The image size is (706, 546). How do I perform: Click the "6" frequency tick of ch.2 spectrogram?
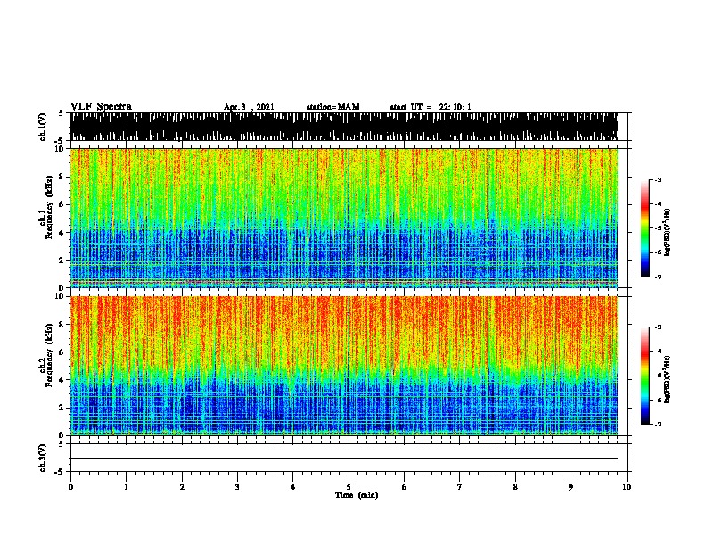62,352
